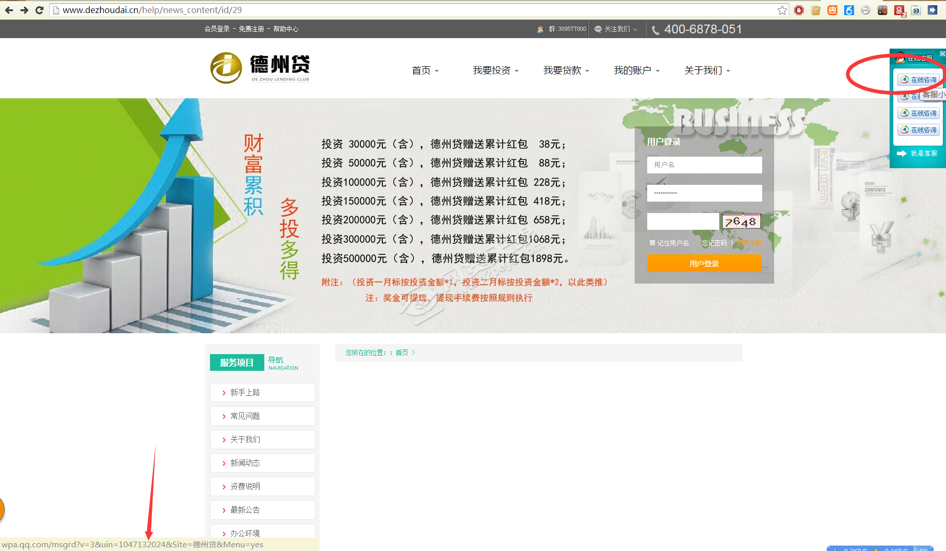Click the banner line 投资500000元 赠送红包1898元

[x=445, y=259]
